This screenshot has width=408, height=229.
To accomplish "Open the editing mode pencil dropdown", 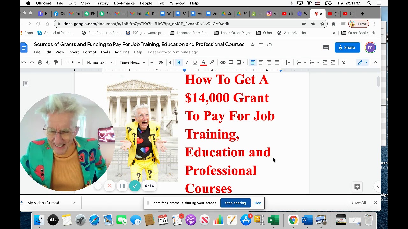I will (363, 62).
